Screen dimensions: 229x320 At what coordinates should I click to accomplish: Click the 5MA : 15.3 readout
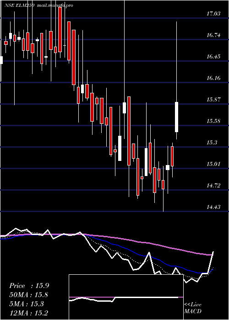pos(27,304)
